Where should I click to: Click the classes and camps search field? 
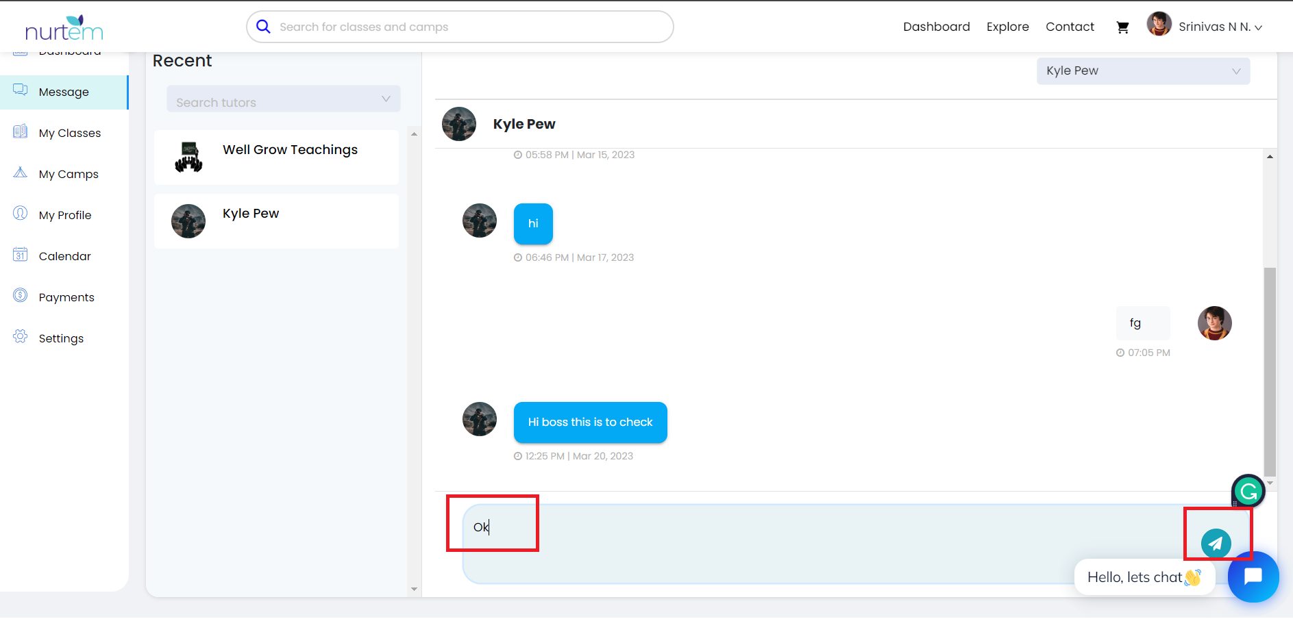pyautogui.click(x=466, y=27)
